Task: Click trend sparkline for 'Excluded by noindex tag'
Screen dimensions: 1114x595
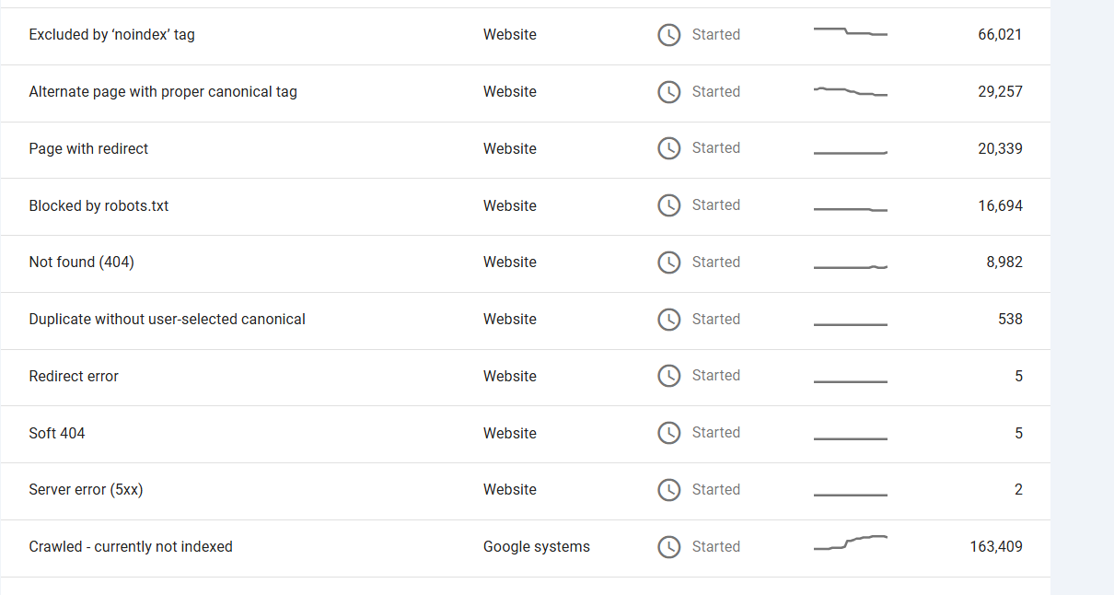Action: point(850,32)
